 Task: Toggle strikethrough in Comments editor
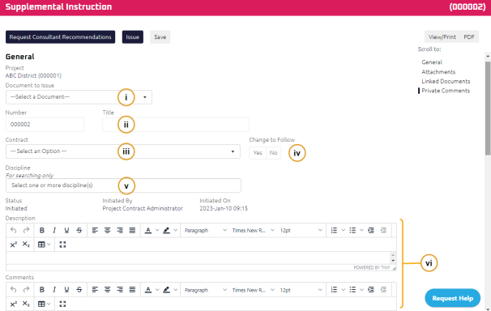pyautogui.click(x=79, y=290)
